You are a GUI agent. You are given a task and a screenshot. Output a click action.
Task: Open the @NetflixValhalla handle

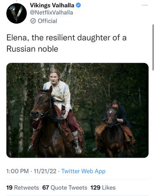coord(51,13)
